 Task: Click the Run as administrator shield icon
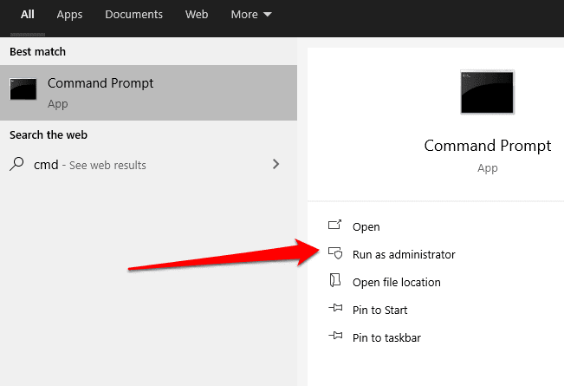pos(335,254)
